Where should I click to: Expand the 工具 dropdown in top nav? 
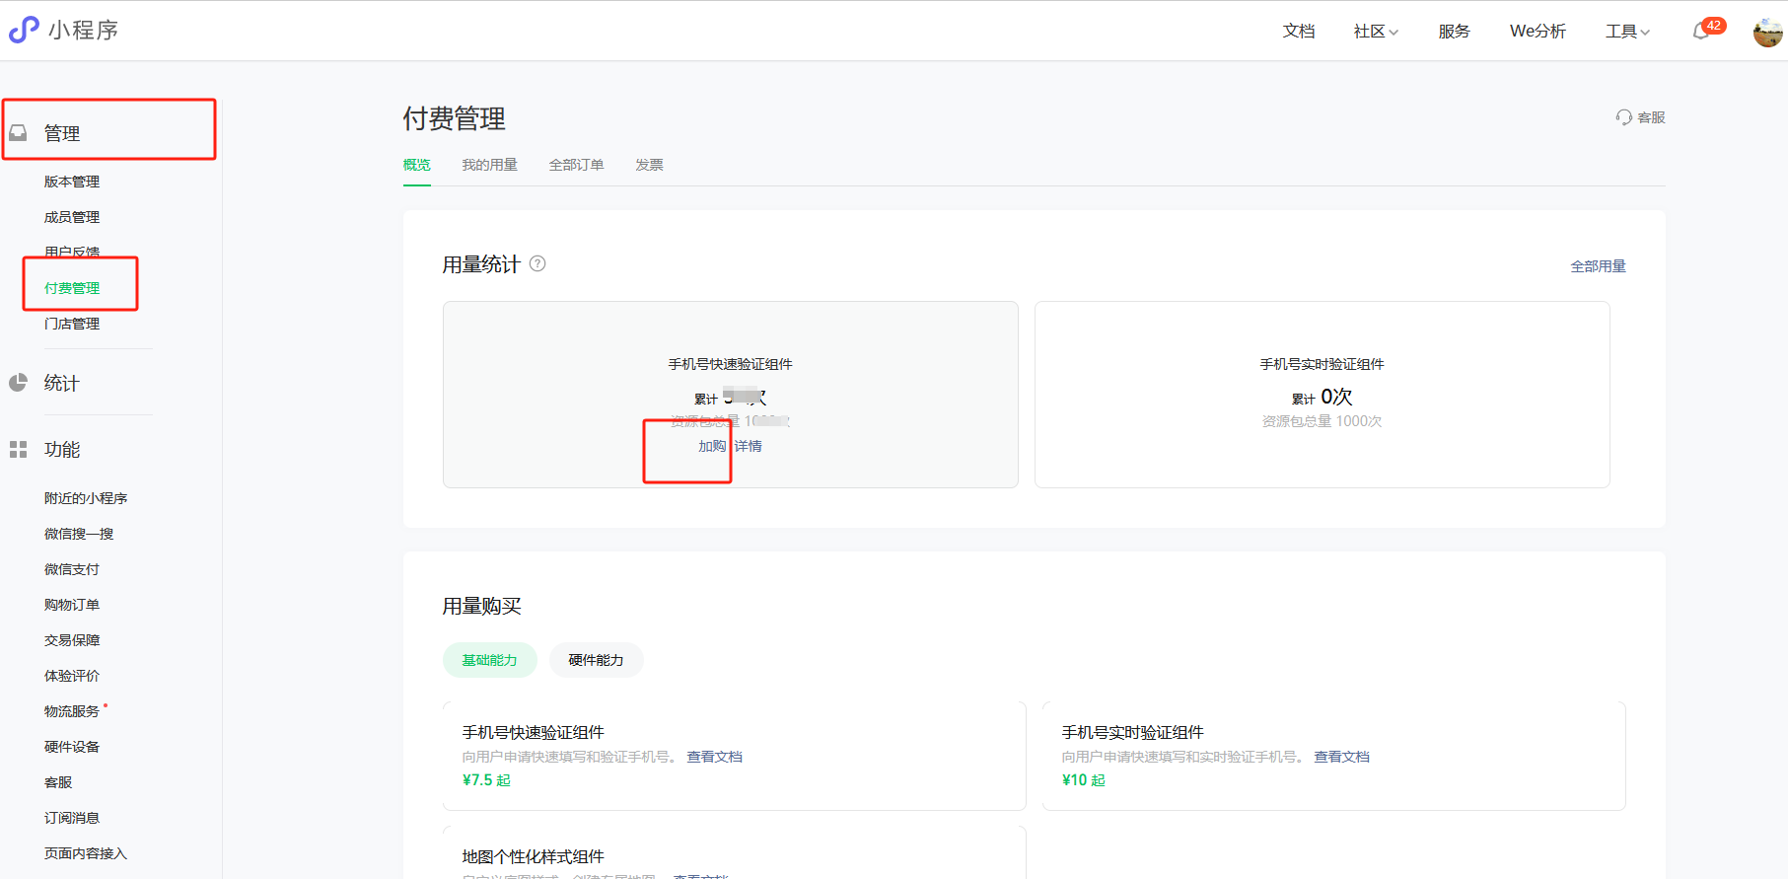(x=1627, y=32)
